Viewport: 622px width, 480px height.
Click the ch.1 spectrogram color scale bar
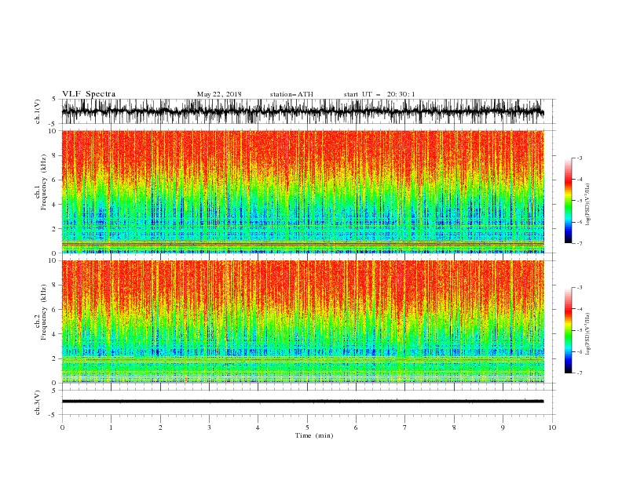[x=568, y=201]
